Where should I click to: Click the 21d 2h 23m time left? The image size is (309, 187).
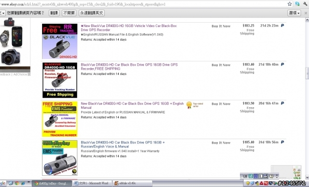(x=269, y=26)
